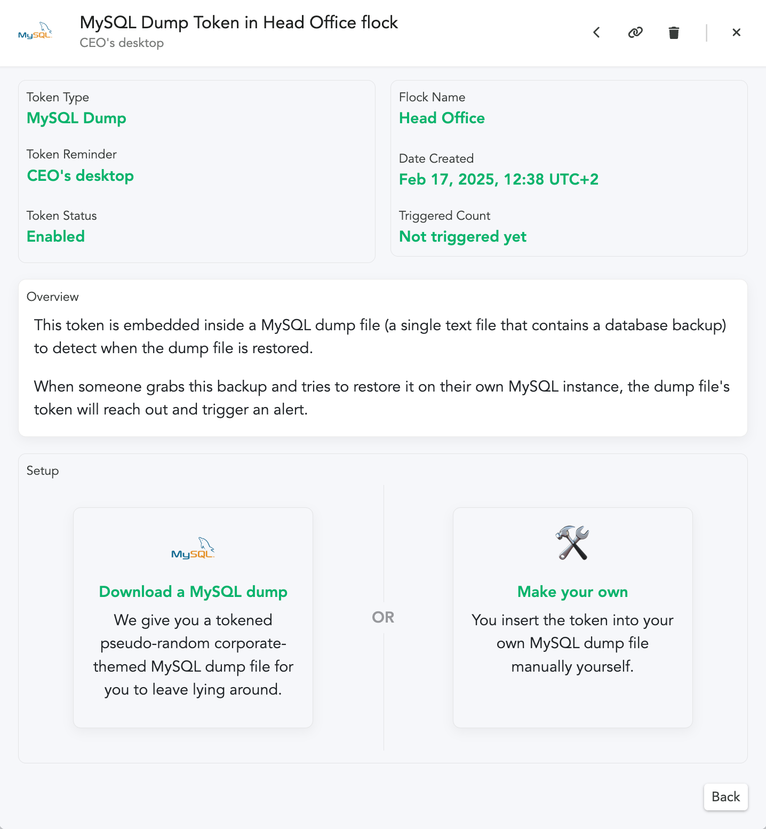
Task: Close the token details panel
Action: point(737,33)
